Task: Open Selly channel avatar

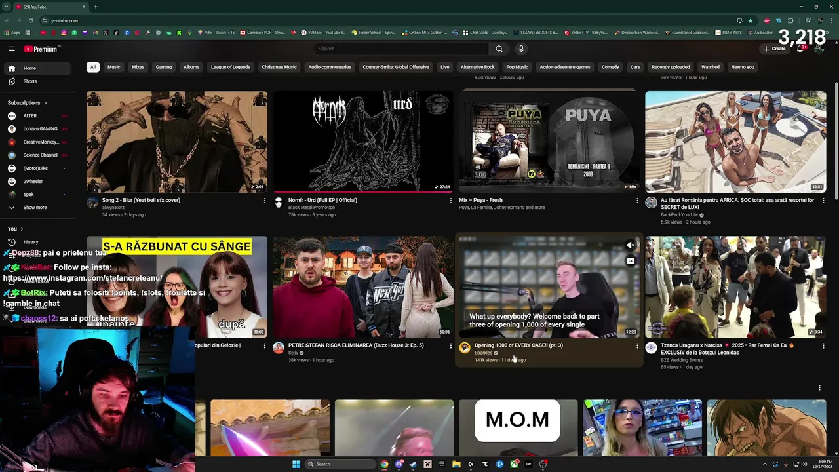Action: (279, 347)
